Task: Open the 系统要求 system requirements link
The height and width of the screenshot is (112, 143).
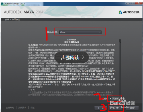Action: click(22, 108)
